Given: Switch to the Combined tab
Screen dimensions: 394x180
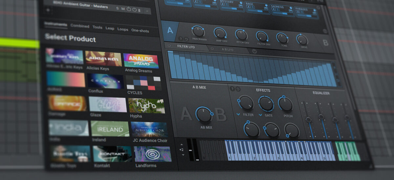Looking at the screenshot, I should [80, 26].
